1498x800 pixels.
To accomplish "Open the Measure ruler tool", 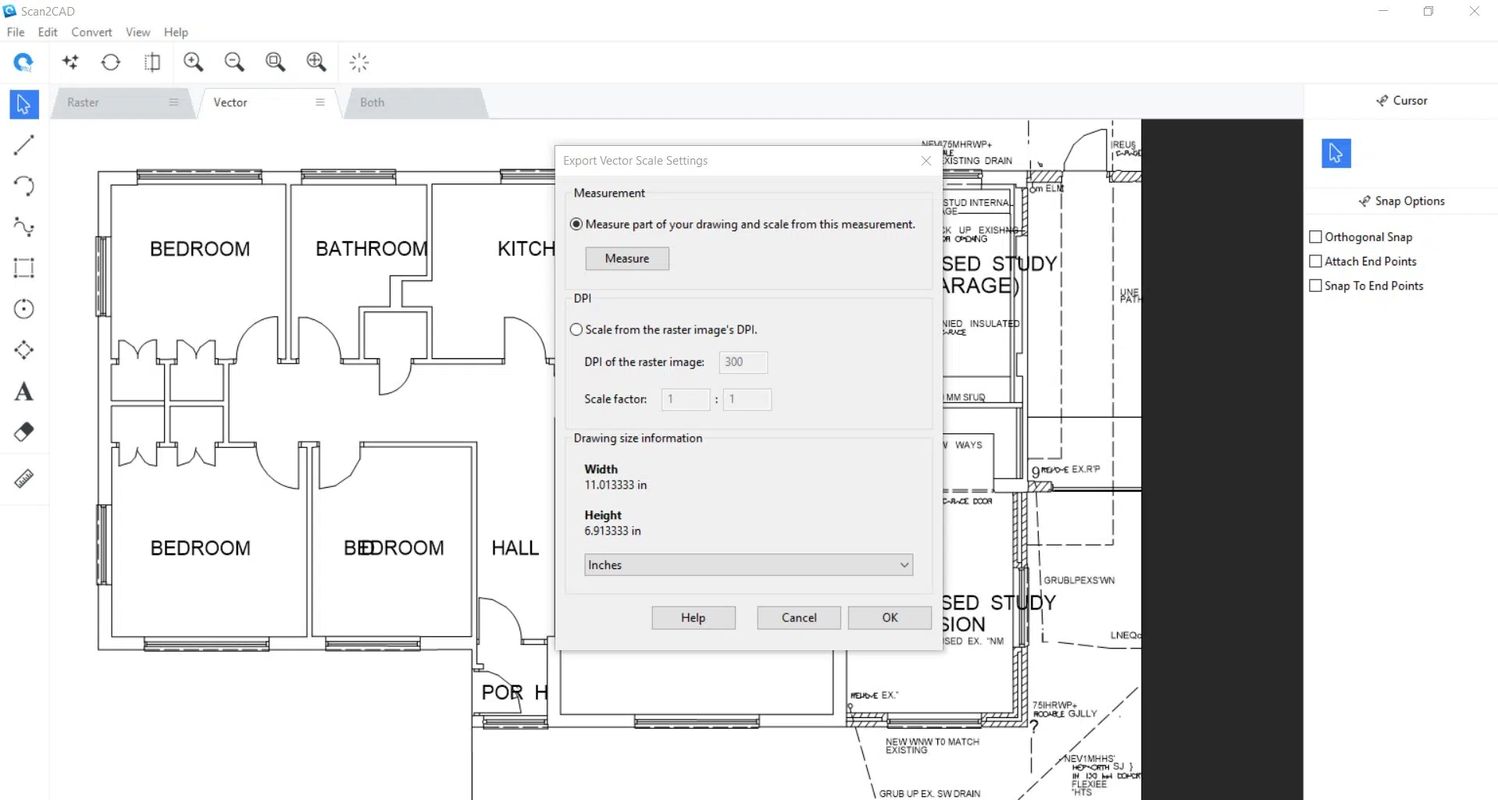I will pos(23,478).
